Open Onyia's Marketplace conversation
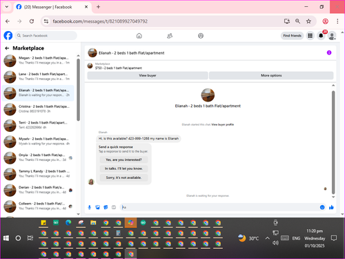This screenshot has height=259, width=345. (x=38, y=157)
